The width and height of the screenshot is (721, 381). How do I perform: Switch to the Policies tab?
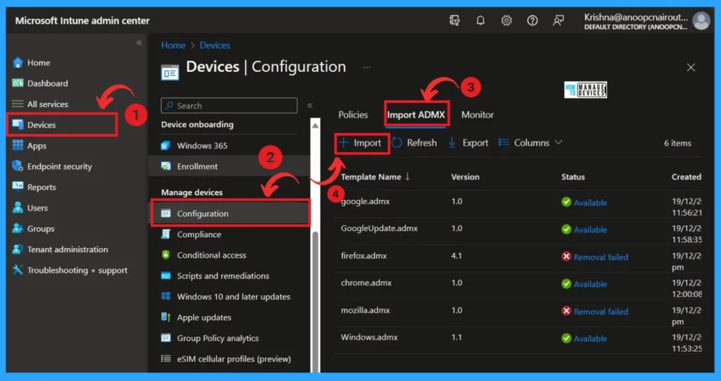(353, 115)
